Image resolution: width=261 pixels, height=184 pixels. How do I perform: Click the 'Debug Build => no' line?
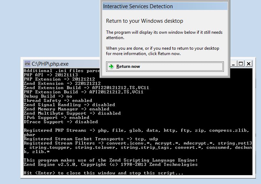tap(48, 96)
